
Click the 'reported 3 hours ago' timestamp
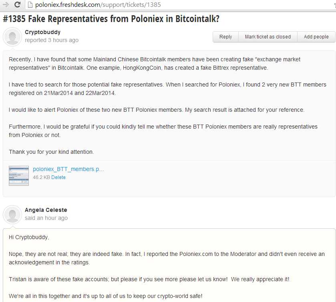tap(52, 40)
